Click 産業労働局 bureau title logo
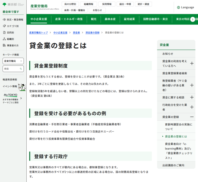 45,7
